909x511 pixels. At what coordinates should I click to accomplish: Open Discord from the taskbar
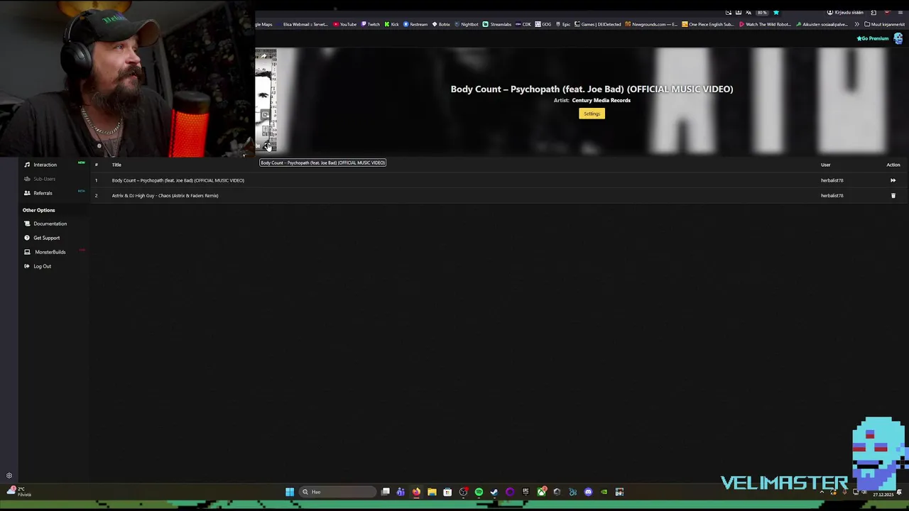tap(588, 492)
